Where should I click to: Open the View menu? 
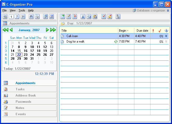point(12,10)
